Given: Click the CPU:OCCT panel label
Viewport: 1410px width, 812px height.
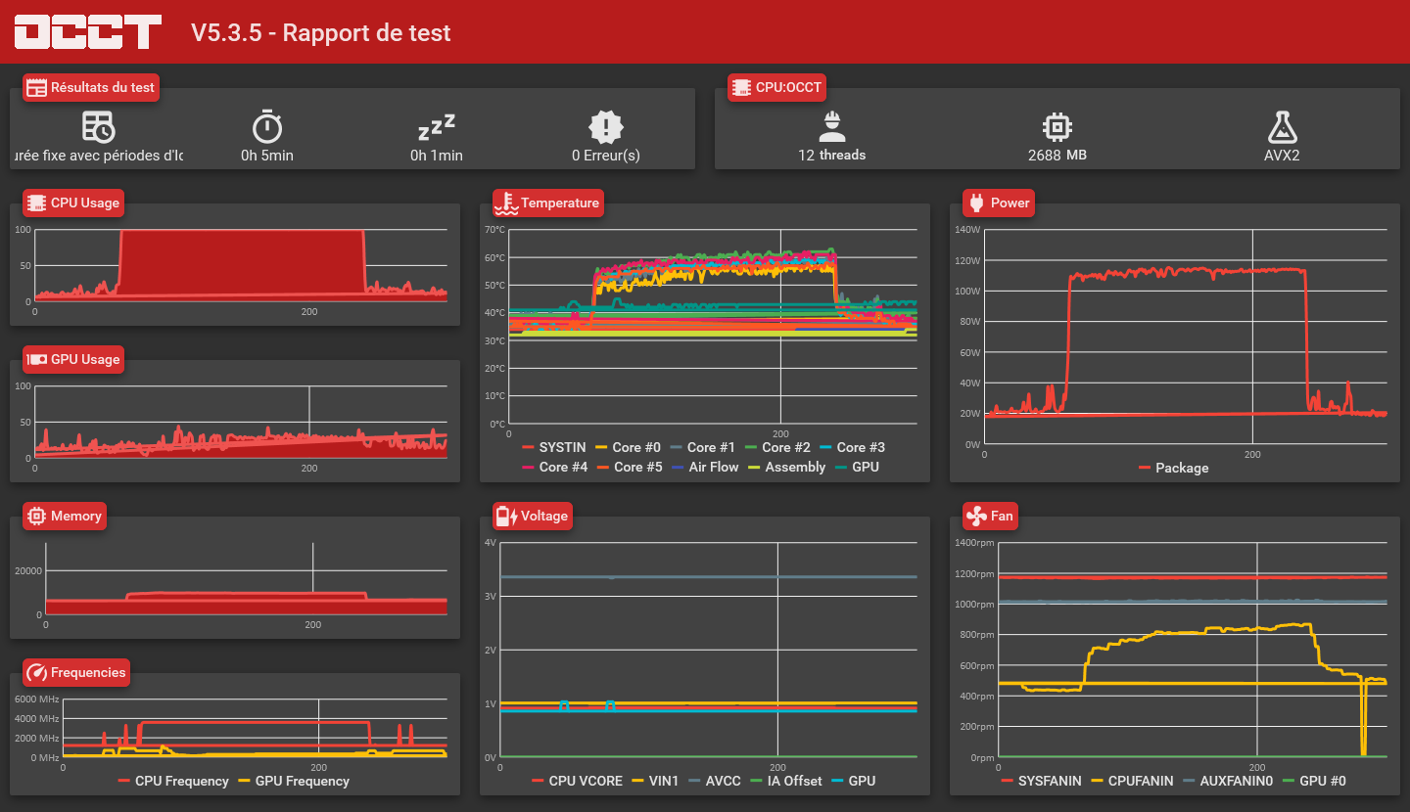Looking at the screenshot, I should tap(777, 88).
